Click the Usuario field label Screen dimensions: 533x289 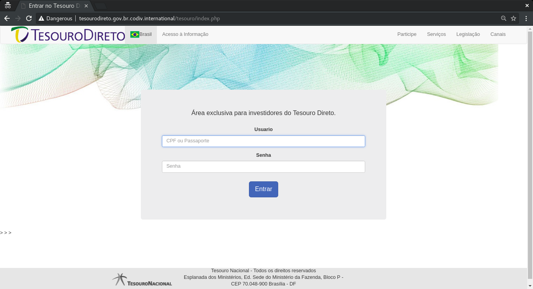coord(263,129)
